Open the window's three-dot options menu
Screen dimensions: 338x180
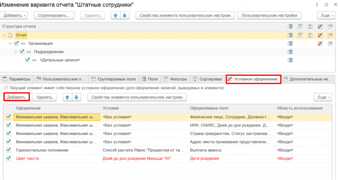(x=317, y=4)
